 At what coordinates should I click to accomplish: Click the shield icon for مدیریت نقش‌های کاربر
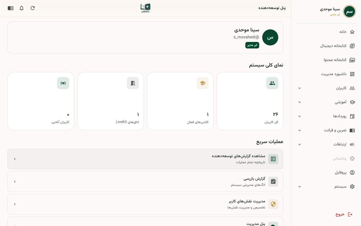tap(273, 204)
